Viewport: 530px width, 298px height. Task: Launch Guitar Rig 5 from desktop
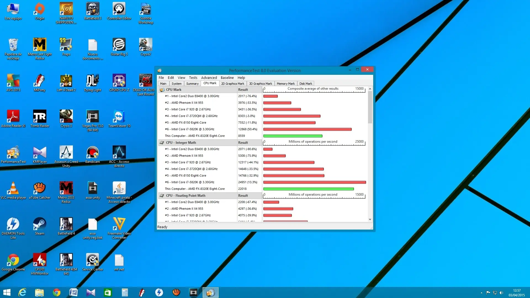(x=119, y=47)
